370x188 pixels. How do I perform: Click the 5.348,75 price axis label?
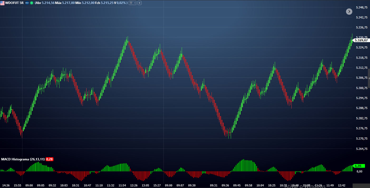(x=362, y=7)
